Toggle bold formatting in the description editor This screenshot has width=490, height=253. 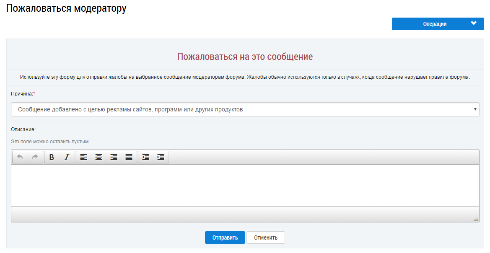[x=52, y=157]
